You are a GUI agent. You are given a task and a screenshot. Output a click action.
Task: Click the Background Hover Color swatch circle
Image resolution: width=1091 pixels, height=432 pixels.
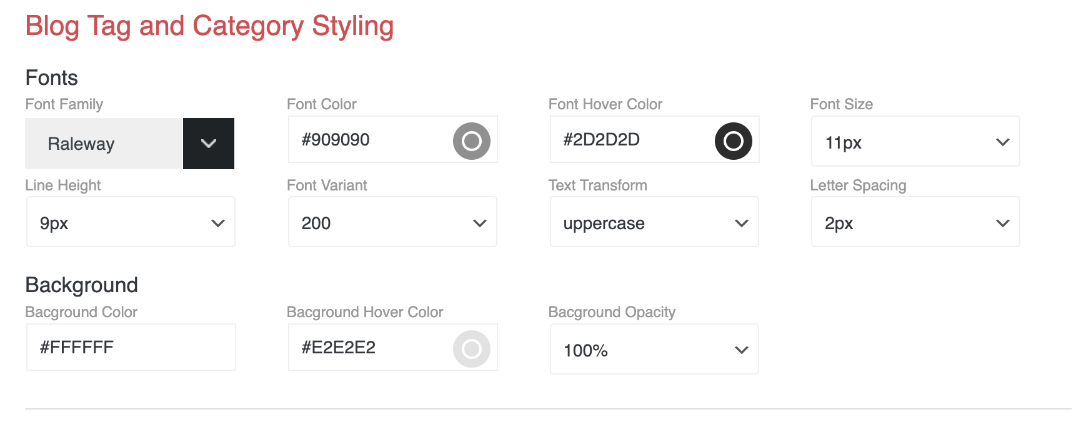click(471, 349)
